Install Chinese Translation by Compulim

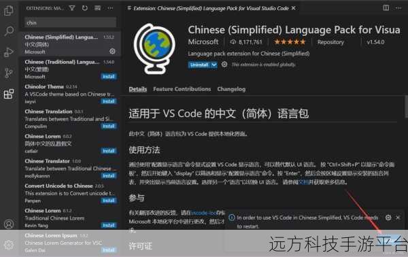pyautogui.click(x=109, y=126)
